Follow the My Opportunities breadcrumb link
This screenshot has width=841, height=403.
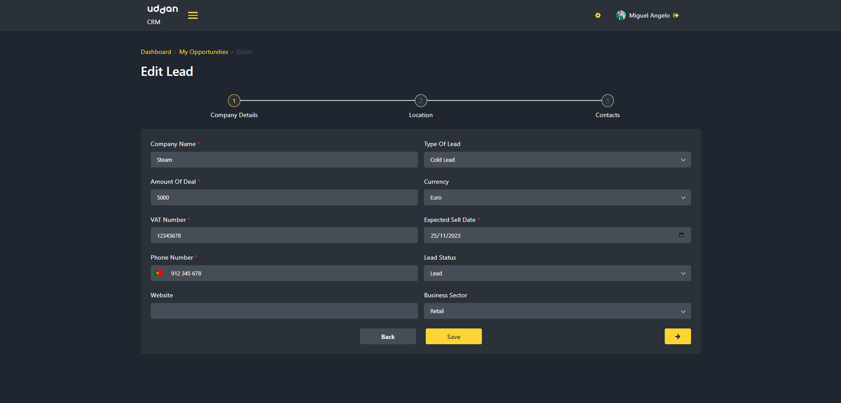pyautogui.click(x=203, y=52)
